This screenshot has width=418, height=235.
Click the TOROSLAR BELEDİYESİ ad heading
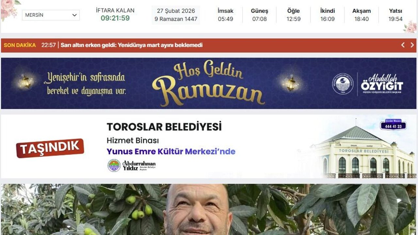tap(164, 127)
